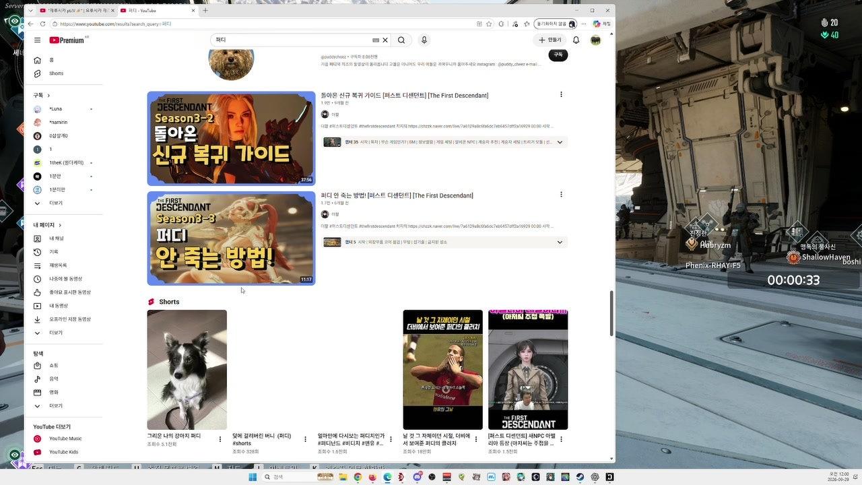Open Playlists in the sidebar
This screenshot has height=485, width=862.
(x=63, y=265)
